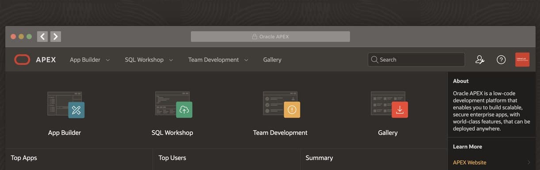The height and width of the screenshot is (170, 540).
Task: Expand the SQL Workshop menu chevron
Action: 171,60
